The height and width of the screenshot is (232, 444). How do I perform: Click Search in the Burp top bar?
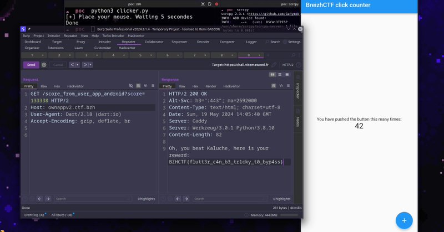tap(273, 42)
